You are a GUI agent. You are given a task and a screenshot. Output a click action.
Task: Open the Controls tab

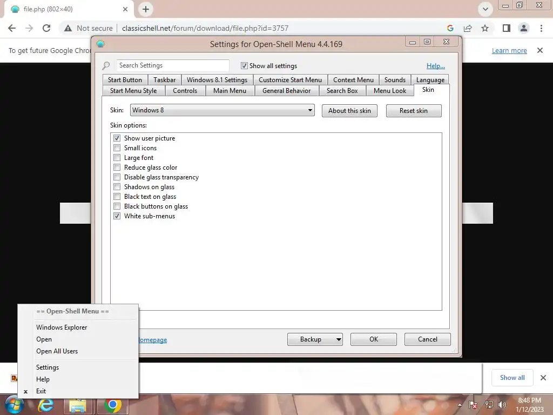[x=185, y=91]
